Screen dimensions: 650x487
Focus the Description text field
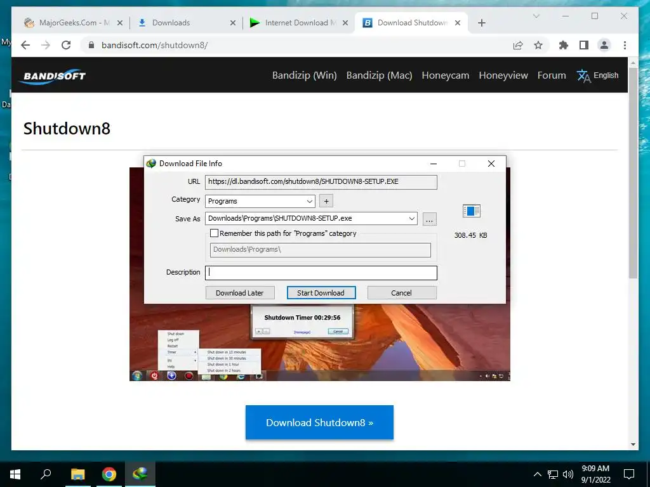point(321,273)
